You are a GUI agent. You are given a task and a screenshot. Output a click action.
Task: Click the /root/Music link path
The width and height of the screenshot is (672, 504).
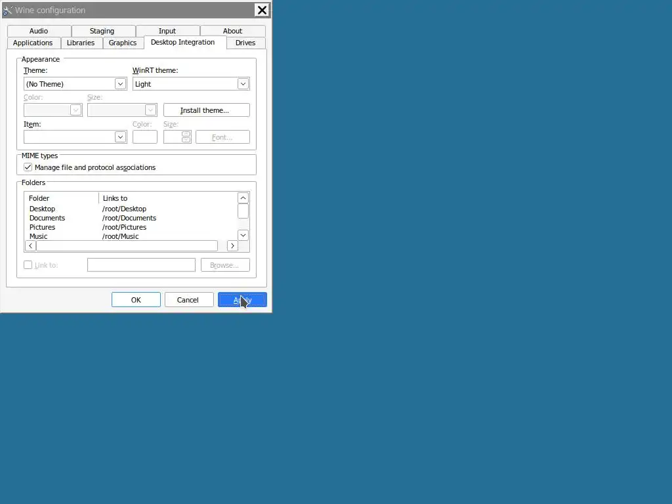[x=121, y=236]
